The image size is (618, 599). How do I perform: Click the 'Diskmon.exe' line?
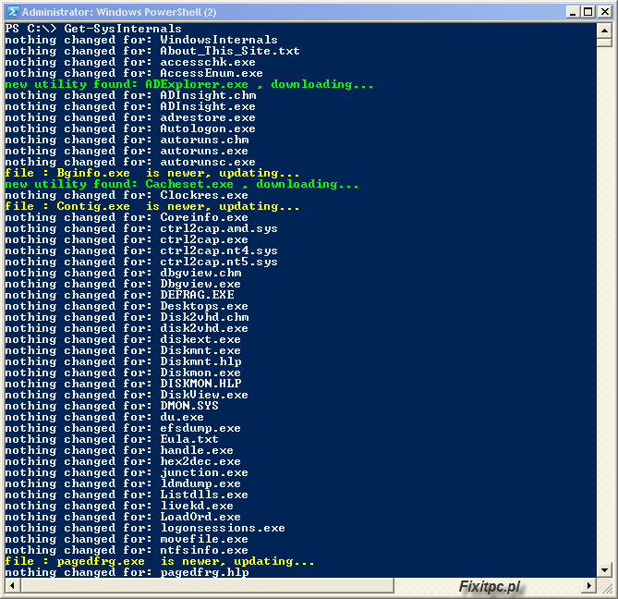point(123,373)
